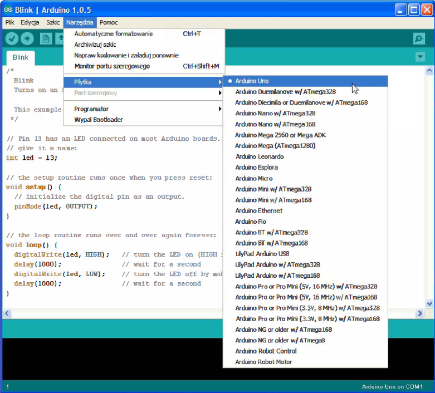This screenshot has width=435, height=393.
Task: Choose Pro Mini (5V, 16 MHz) w/ ATmega328
Action: pyautogui.click(x=305, y=287)
